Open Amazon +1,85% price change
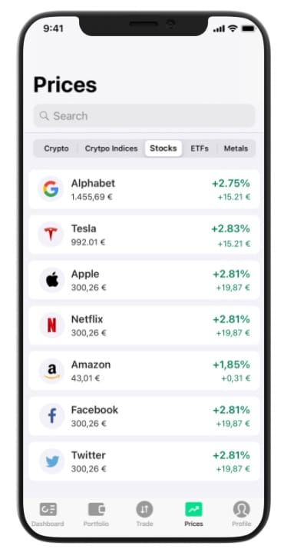Viewport: 284px width, 556px height. click(231, 365)
